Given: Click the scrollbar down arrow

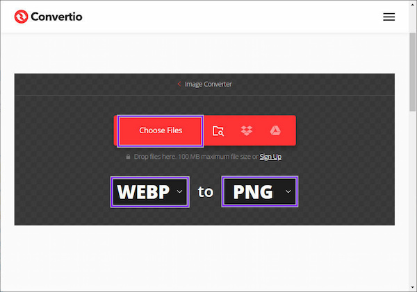Looking at the screenshot, I should click(x=413, y=287).
